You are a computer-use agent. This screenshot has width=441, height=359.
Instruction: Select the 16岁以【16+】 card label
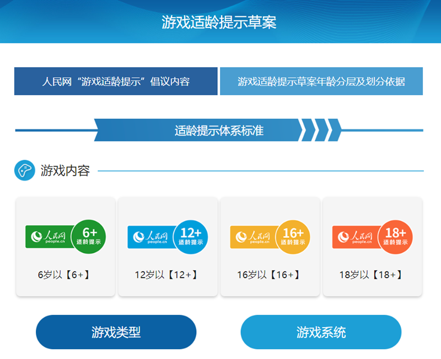coord(270,274)
